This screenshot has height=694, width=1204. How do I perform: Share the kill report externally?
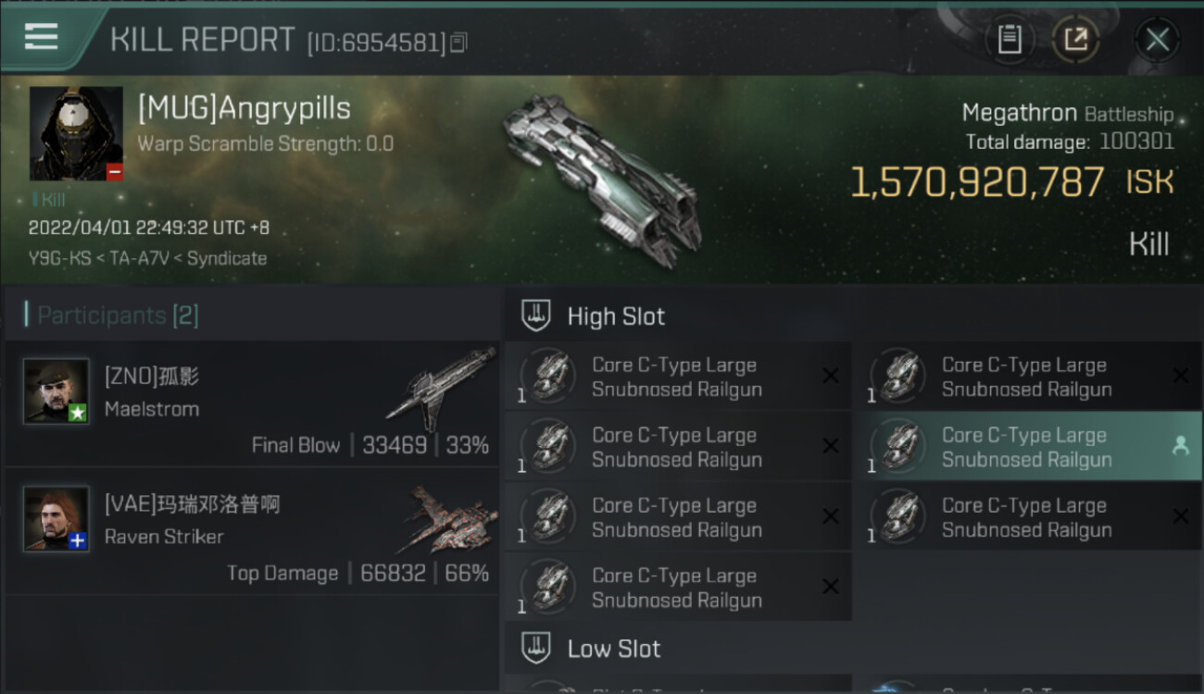(1076, 39)
